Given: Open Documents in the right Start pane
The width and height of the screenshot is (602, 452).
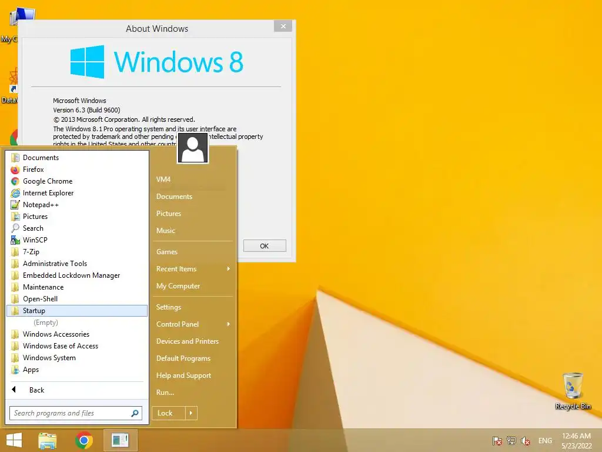Looking at the screenshot, I should click(193, 197).
